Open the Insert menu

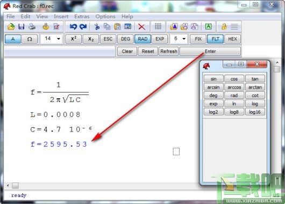[x=61, y=17]
